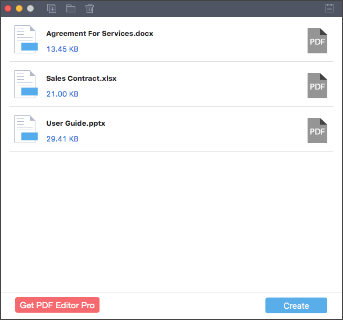The width and height of the screenshot is (343, 320).
Task: Select the Sales Contract.xlsx document thumbnail
Action: coord(26,84)
